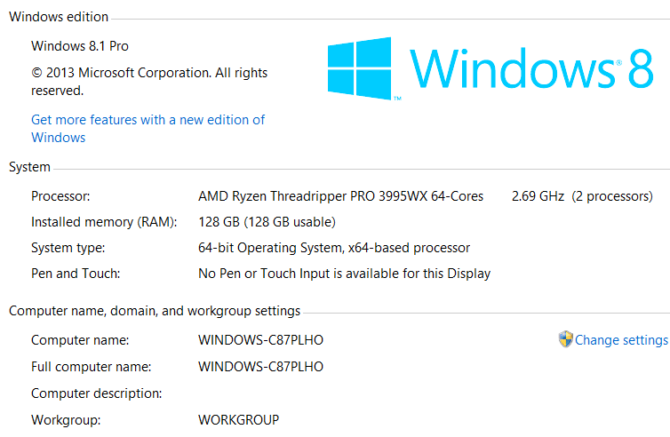Click the Microsoft Corporation copyright notice
Image resolution: width=670 pixels, height=437 pixels.
coord(149,82)
